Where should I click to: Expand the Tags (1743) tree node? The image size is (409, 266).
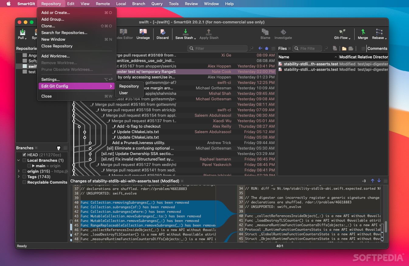(x=19, y=177)
